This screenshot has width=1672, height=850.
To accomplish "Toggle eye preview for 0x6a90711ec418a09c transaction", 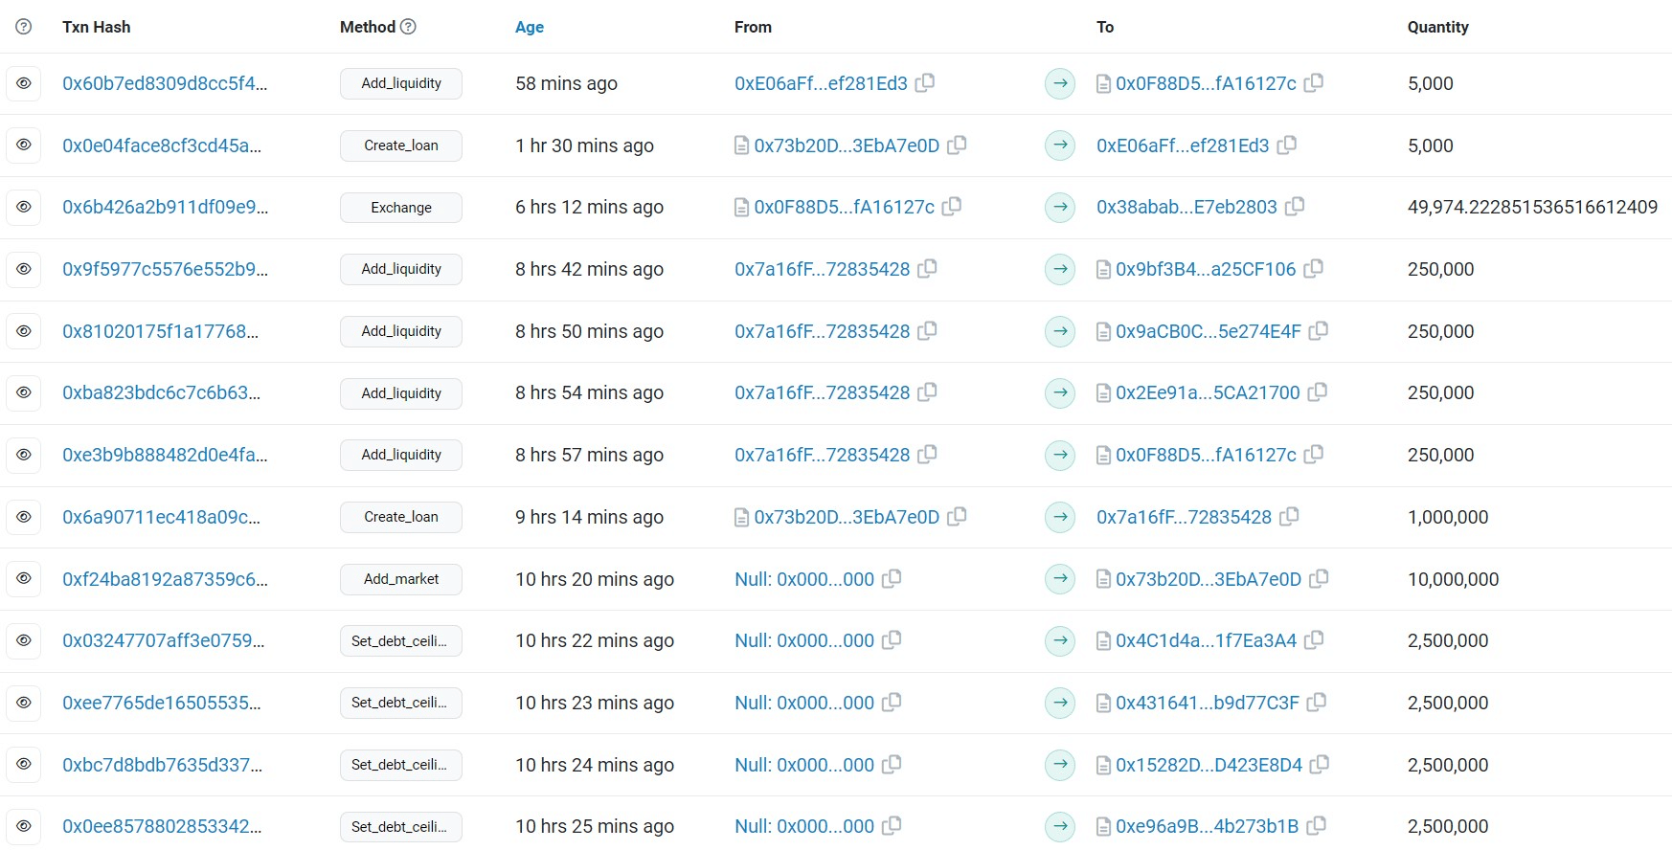I will click(24, 517).
